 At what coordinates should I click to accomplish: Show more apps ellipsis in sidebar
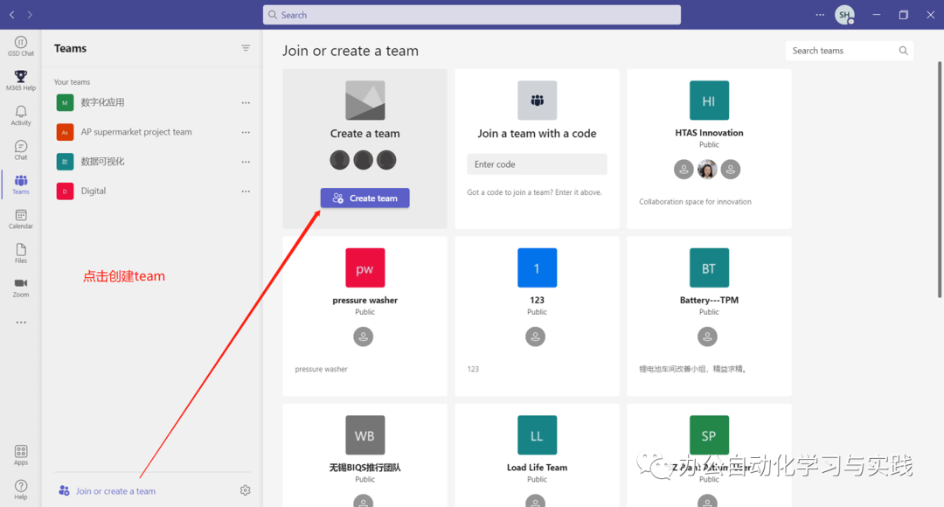(x=21, y=323)
